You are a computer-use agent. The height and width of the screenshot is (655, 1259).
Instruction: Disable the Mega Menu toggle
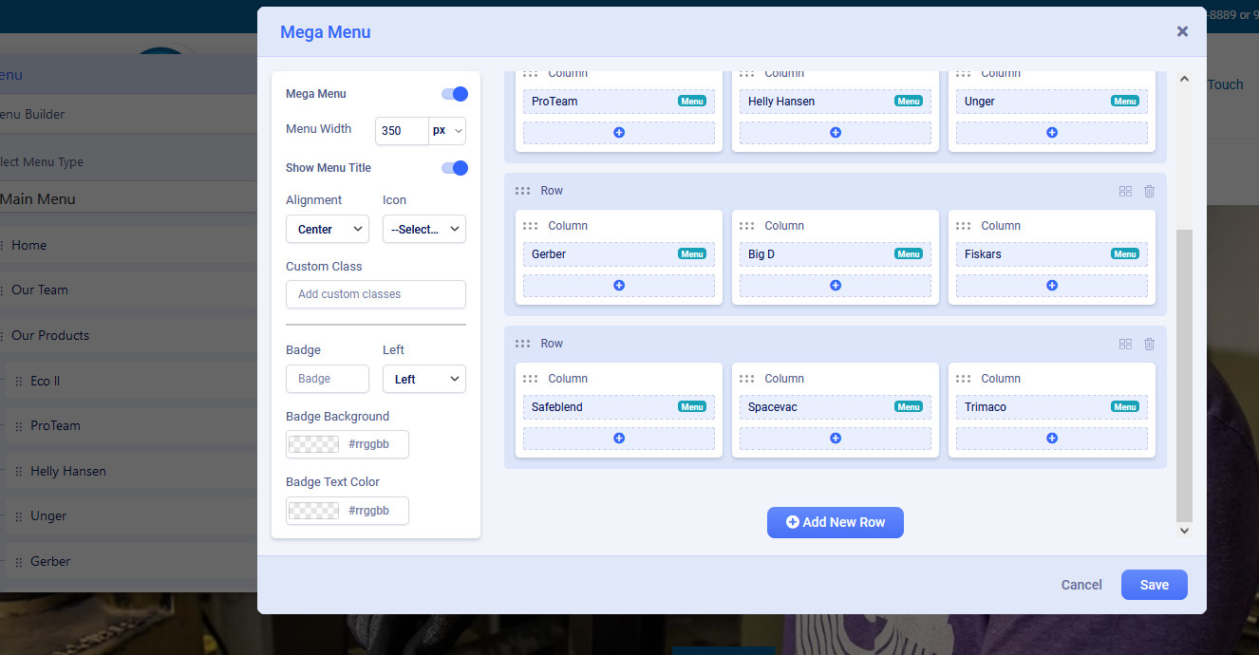(x=455, y=94)
